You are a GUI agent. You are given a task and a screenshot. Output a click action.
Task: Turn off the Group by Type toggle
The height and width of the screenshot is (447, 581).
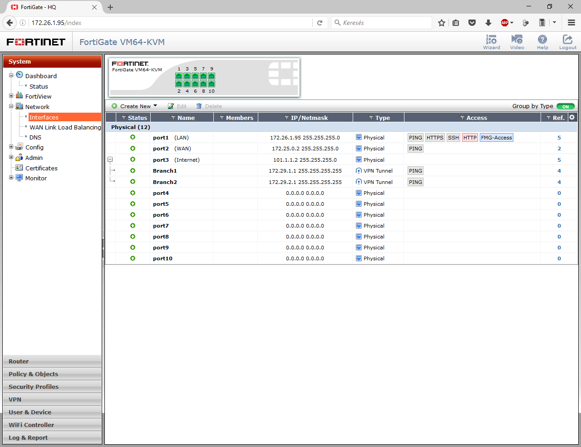coord(565,106)
